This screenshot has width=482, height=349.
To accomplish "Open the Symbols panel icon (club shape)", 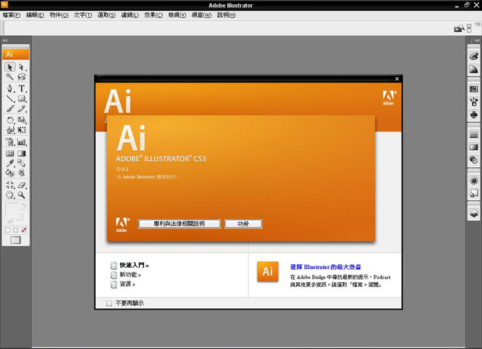I will click(x=474, y=114).
